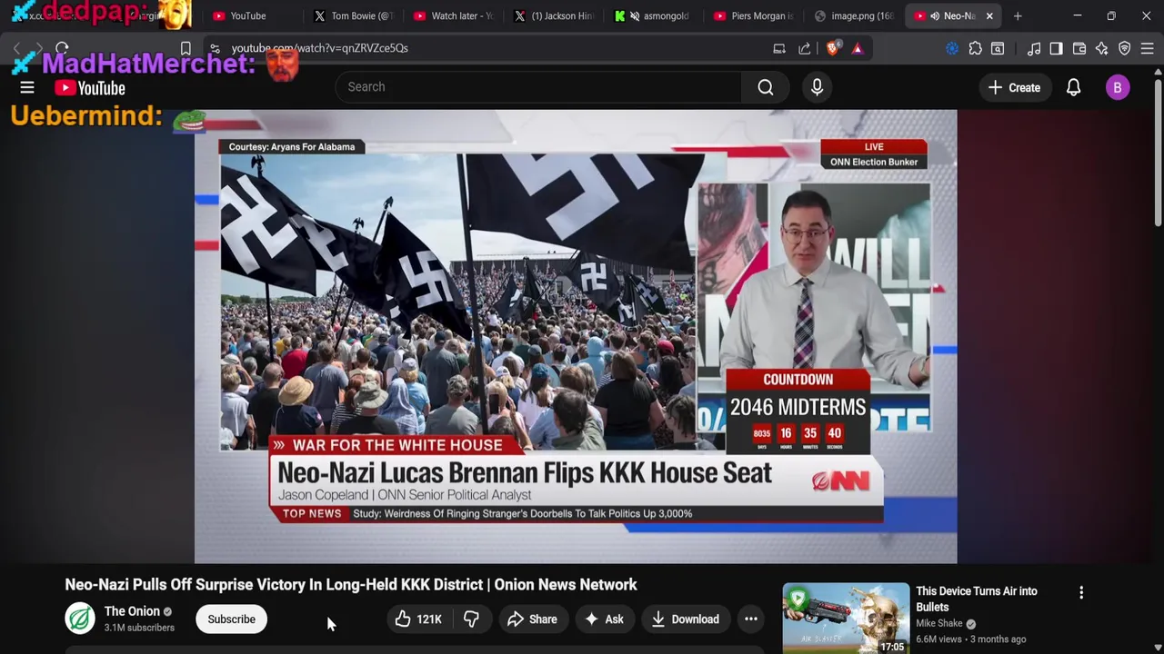Open The Onion channel avatar
1164x654 pixels.
[80, 619]
